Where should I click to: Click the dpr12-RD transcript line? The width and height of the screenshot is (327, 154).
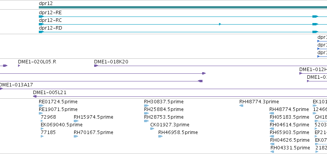click(183, 32)
